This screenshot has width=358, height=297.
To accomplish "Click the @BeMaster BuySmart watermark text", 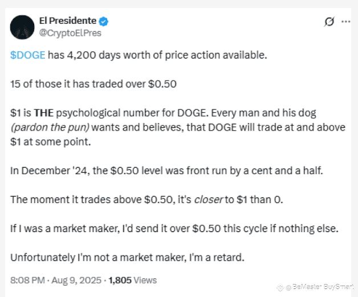I will click(x=319, y=287).
